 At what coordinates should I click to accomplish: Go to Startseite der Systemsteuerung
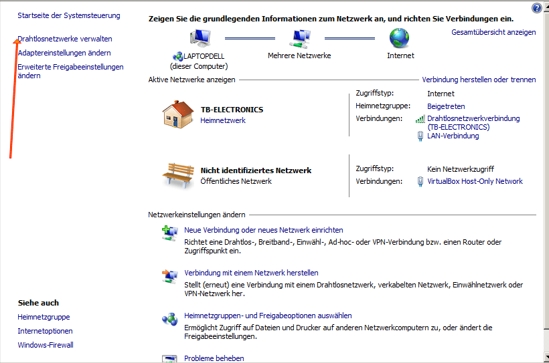point(69,15)
